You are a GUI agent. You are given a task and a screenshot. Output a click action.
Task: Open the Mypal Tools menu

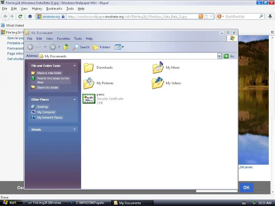click(x=70, y=9)
